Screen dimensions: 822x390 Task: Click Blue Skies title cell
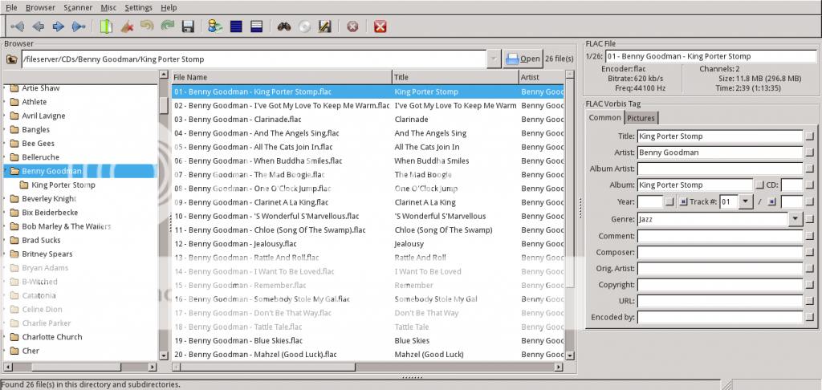412,340
